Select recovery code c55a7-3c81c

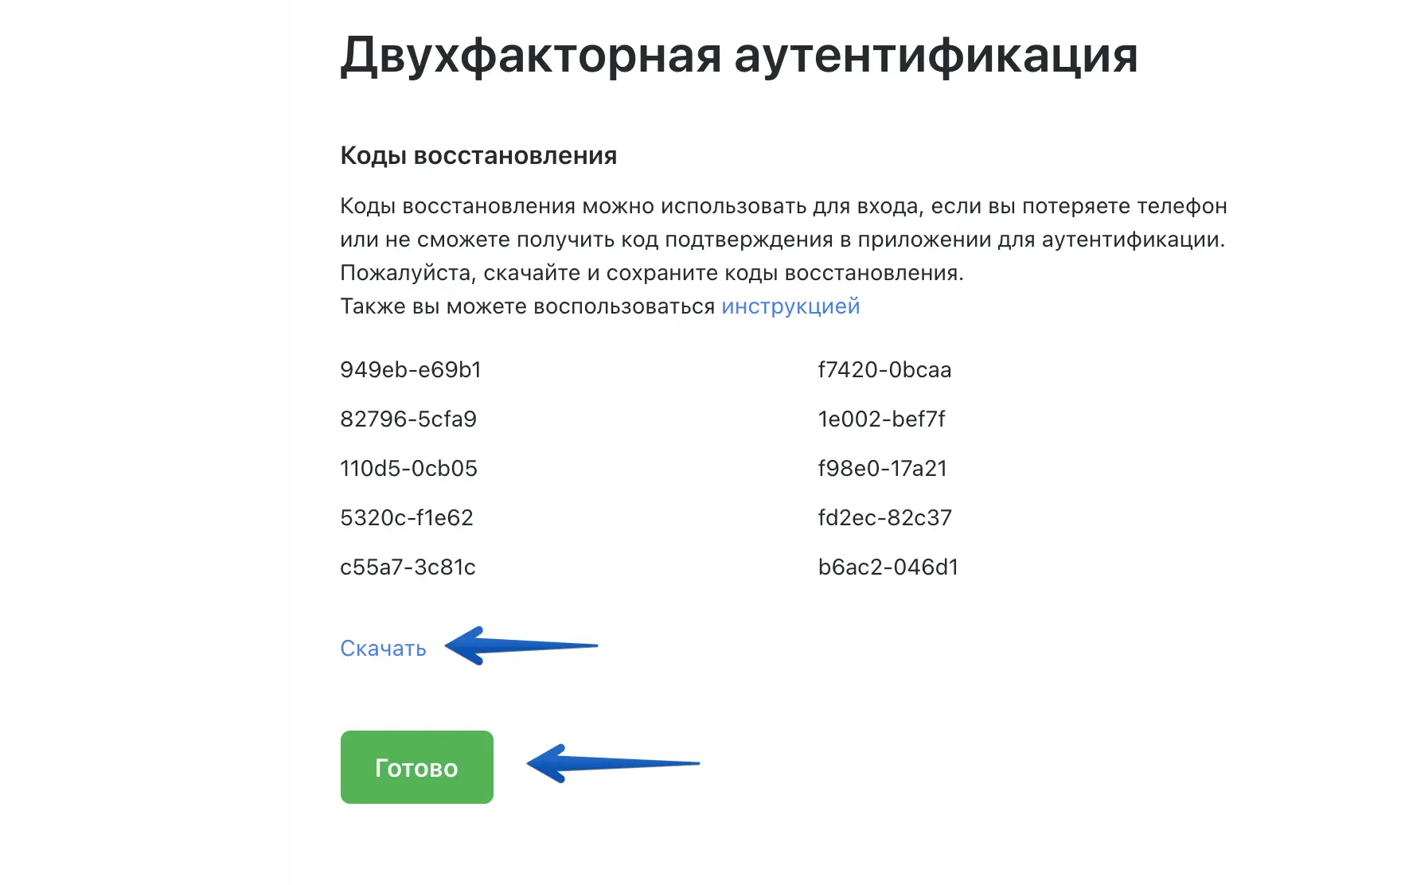(x=408, y=567)
